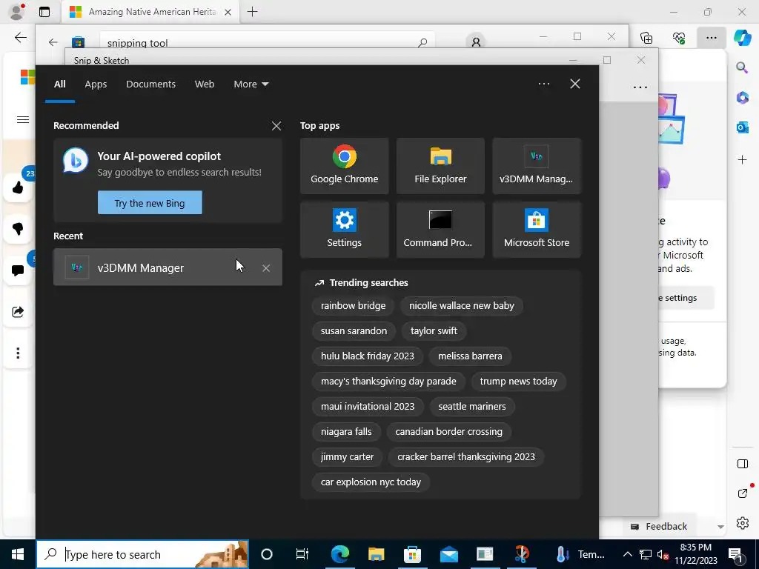Search trending topic rainbow bridge
Image resolution: width=759 pixels, height=569 pixels.
pos(353,306)
